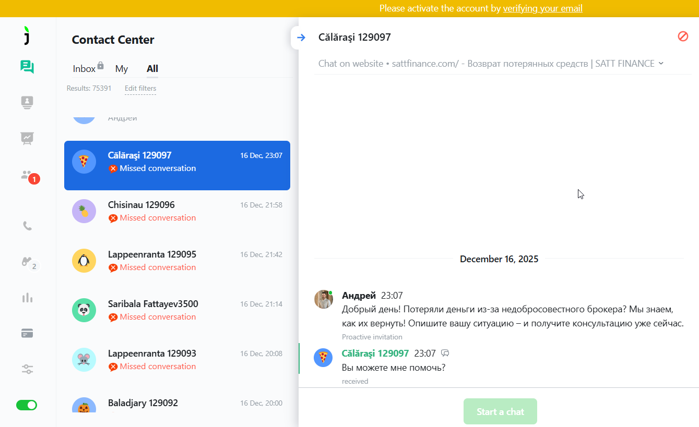Open the bar chart statistics icon
Screen dimensions: 699x427
pos(27,298)
